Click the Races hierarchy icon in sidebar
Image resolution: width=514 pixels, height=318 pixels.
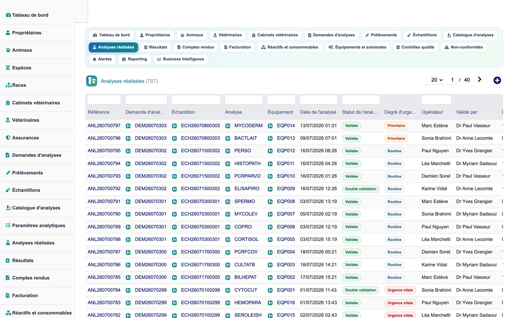pyautogui.click(x=8, y=85)
